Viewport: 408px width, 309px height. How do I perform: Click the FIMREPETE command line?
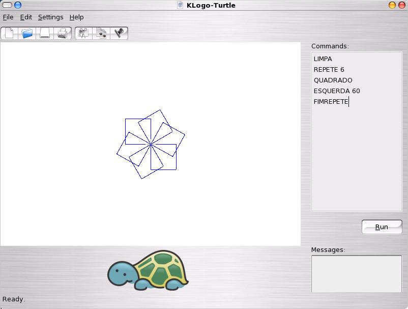pyautogui.click(x=331, y=101)
